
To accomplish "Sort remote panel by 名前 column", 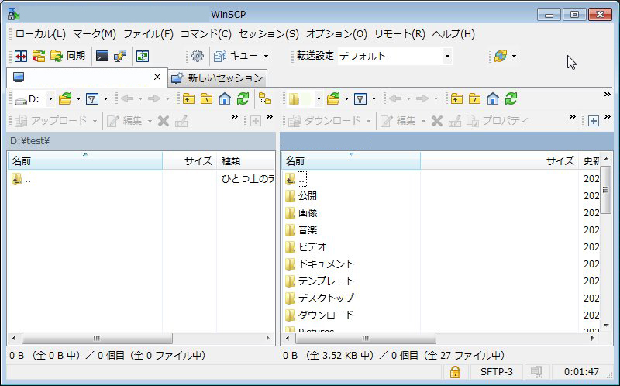I will (x=351, y=160).
